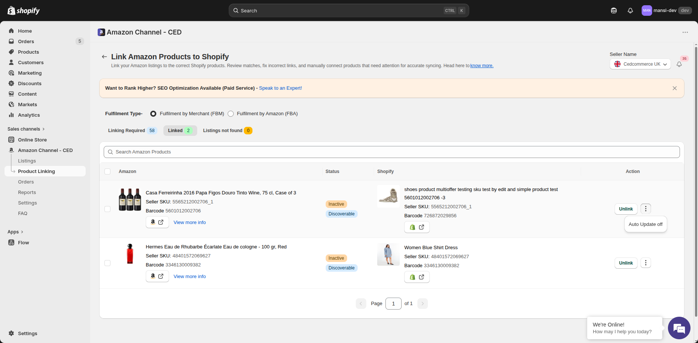Open the app notification bell with 35 badge
698x343 pixels.
pos(679,64)
